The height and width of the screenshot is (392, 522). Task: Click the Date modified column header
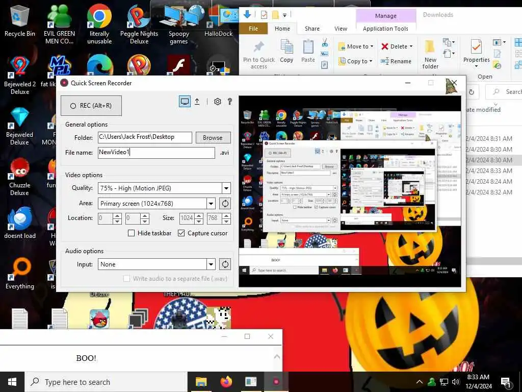click(x=483, y=110)
